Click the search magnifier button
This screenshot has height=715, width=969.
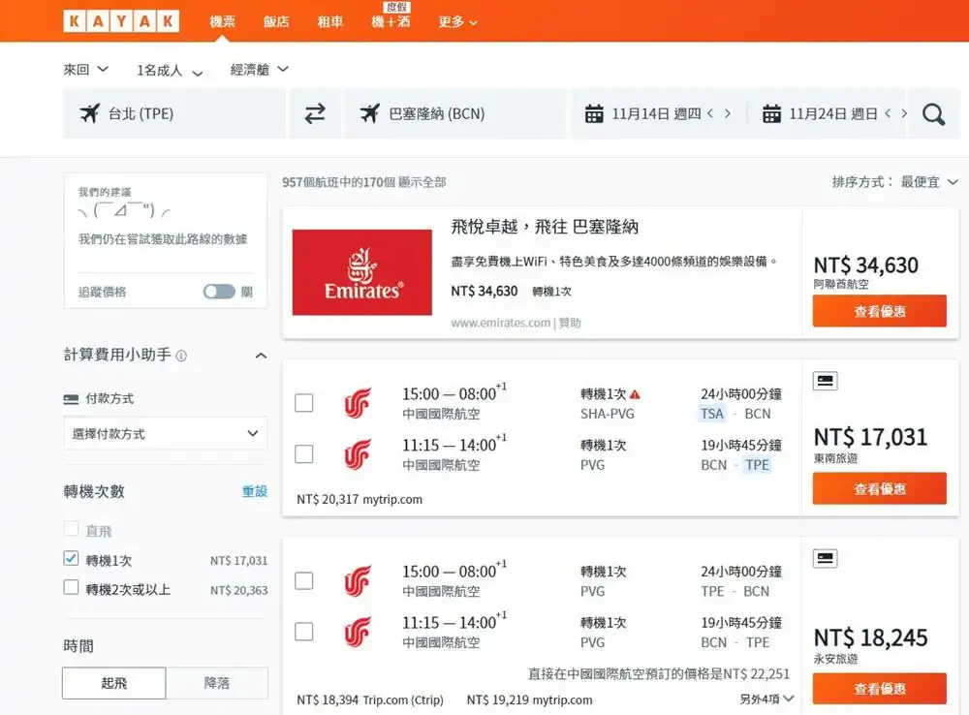pos(933,113)
